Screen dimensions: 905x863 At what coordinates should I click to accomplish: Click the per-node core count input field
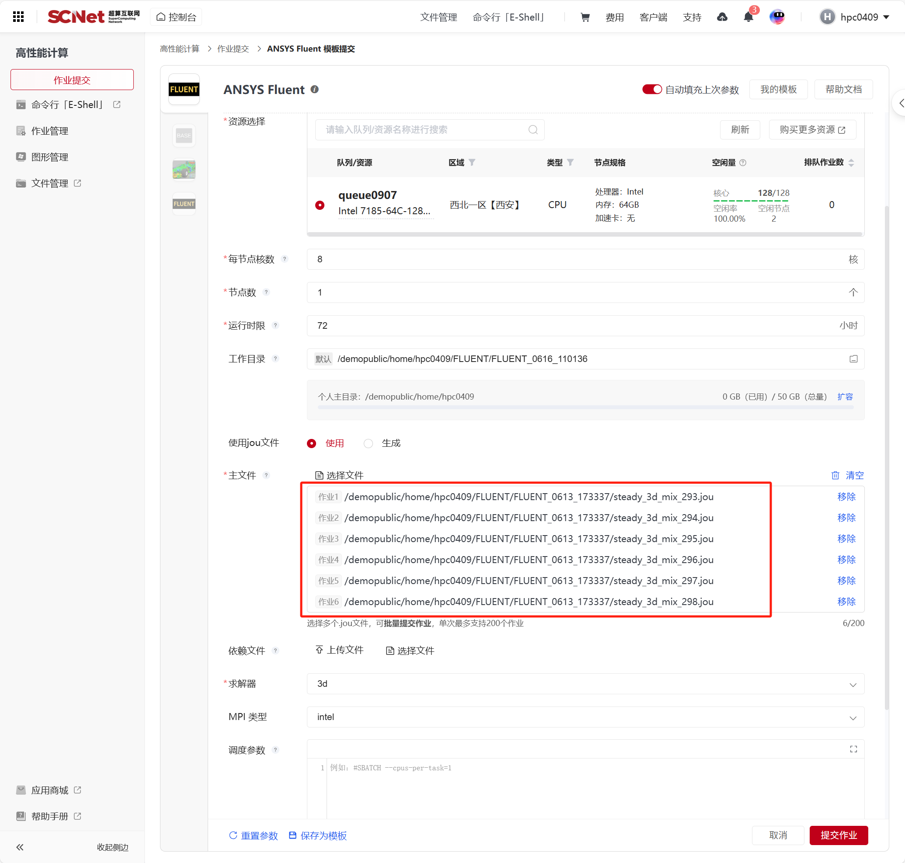click(580, 259)
